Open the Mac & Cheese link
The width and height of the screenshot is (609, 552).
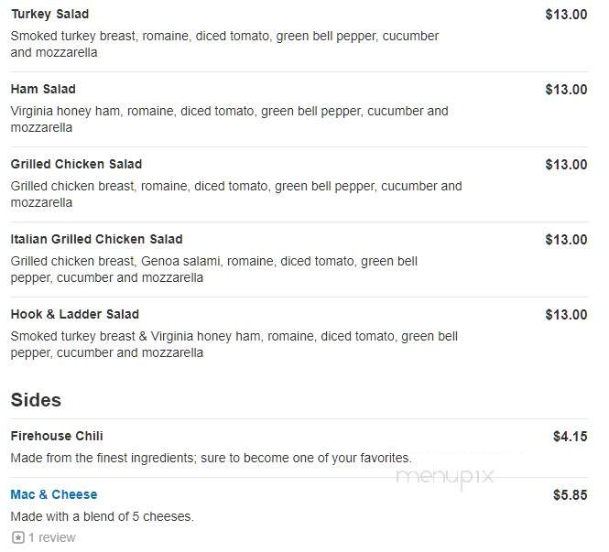click(x=54, y=494)
